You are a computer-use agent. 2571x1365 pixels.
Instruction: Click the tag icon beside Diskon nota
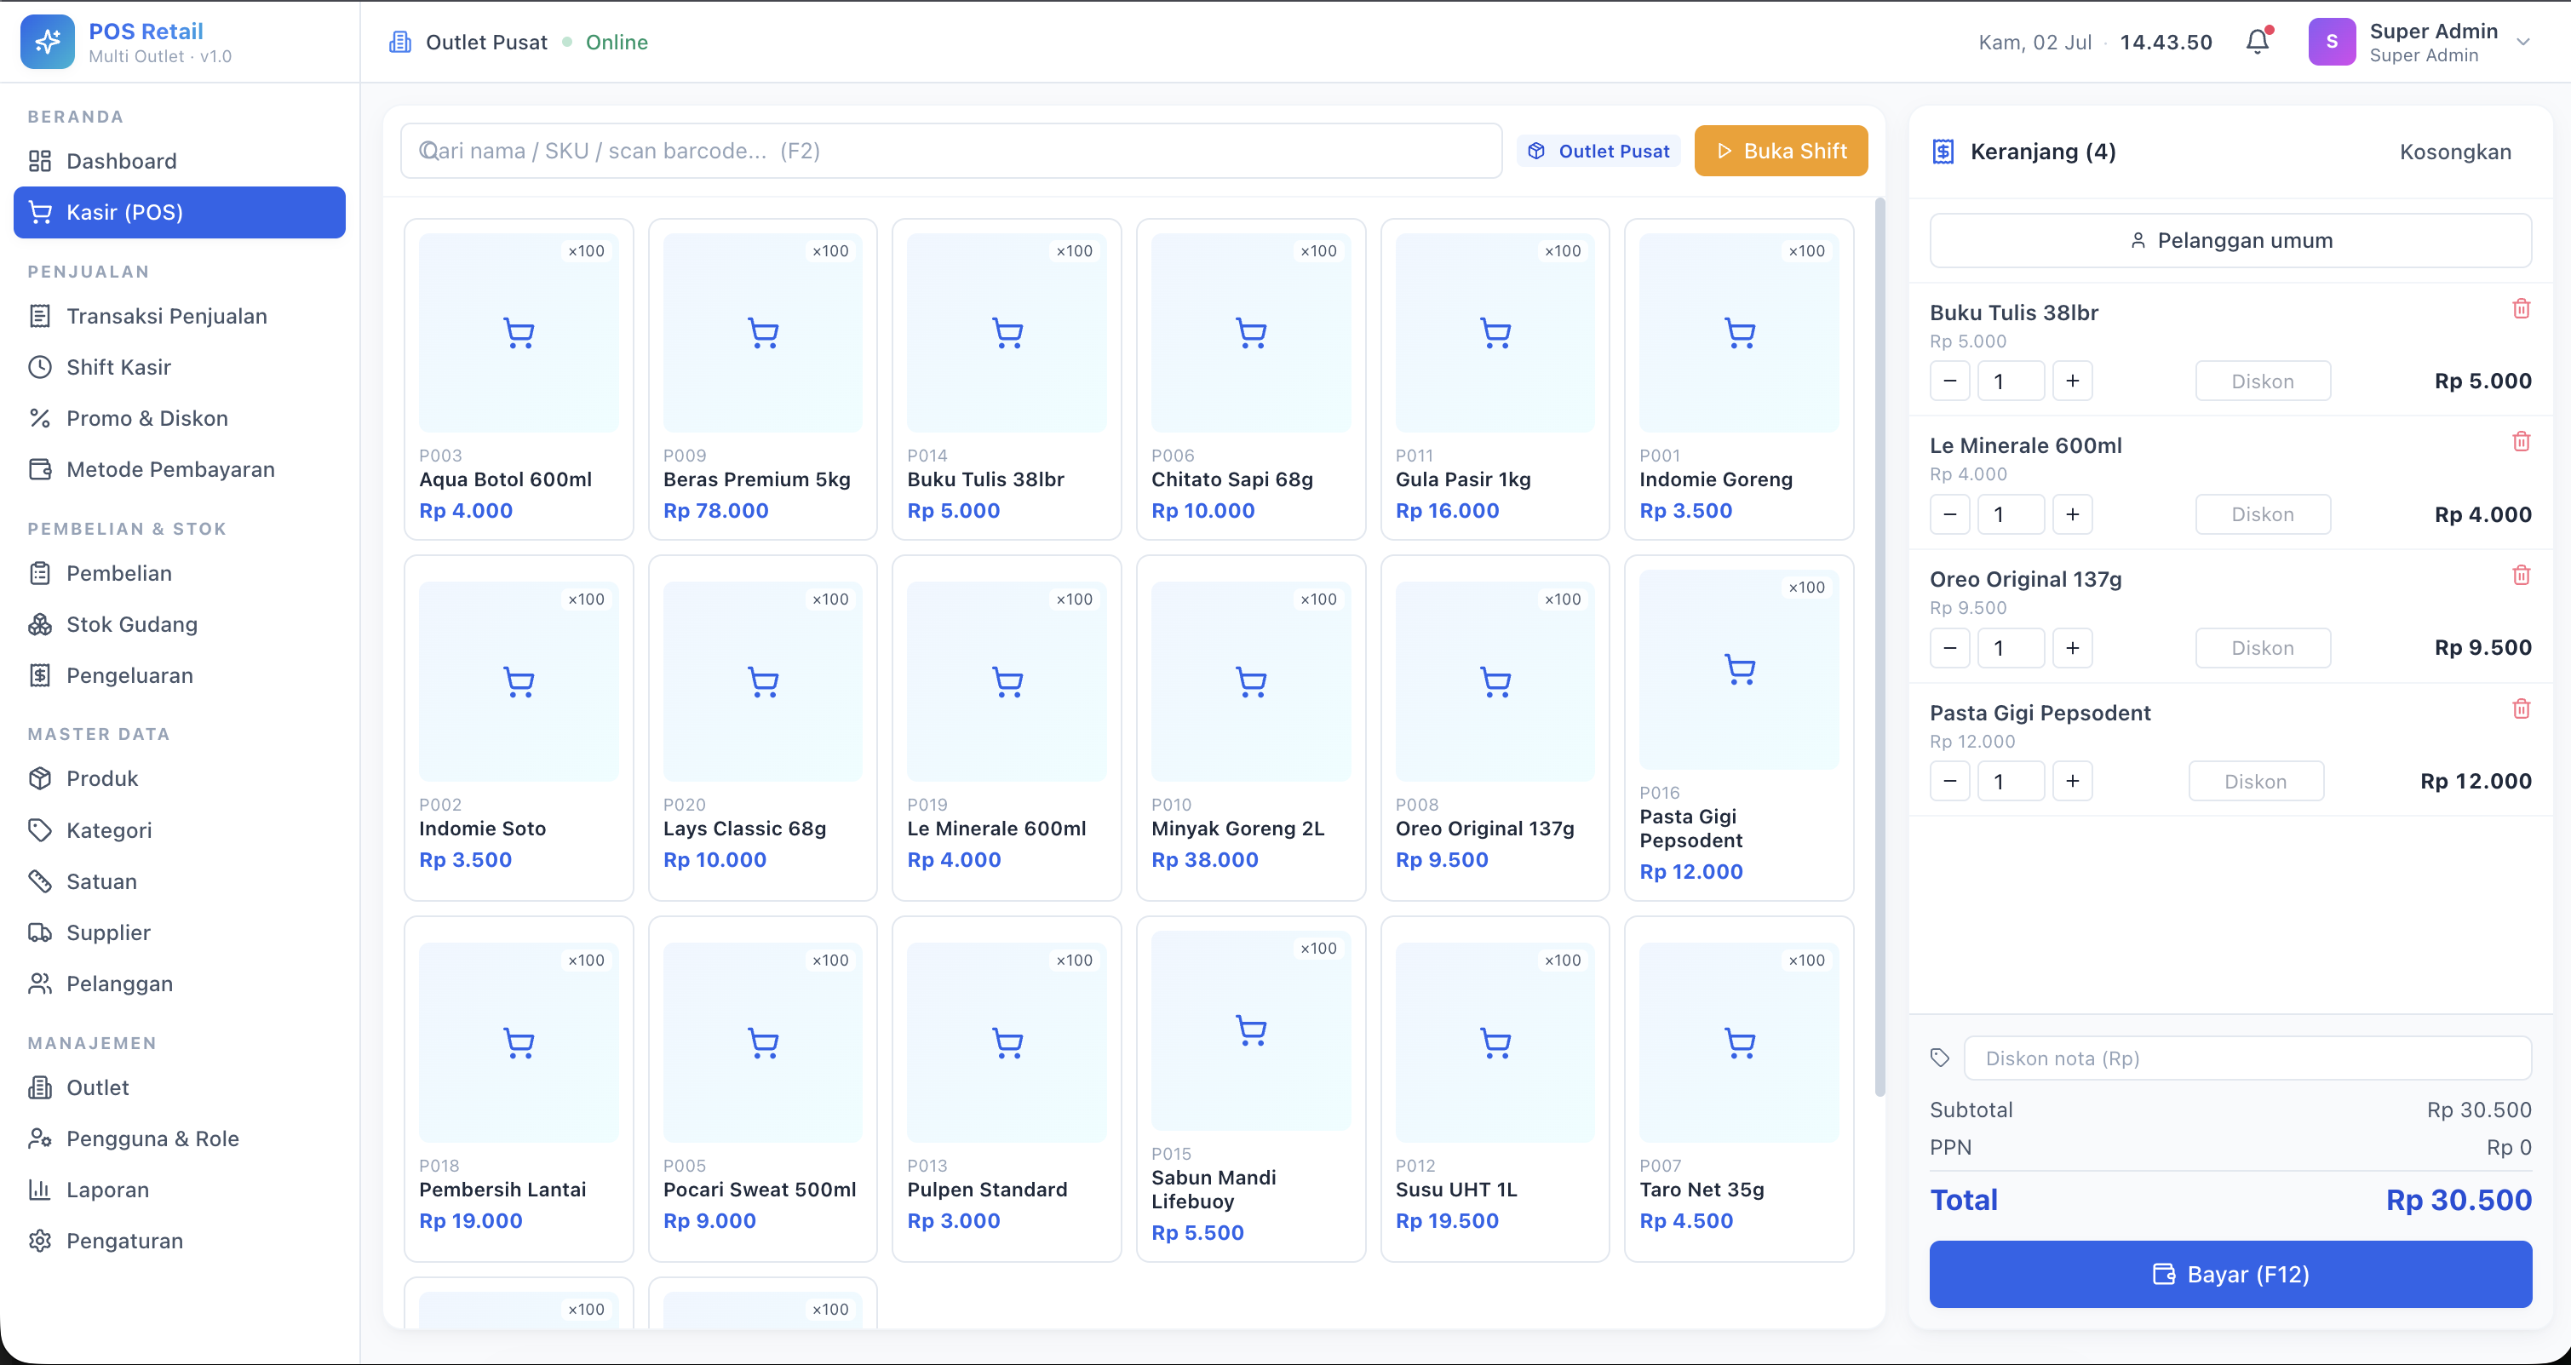click(1940, 1058)
